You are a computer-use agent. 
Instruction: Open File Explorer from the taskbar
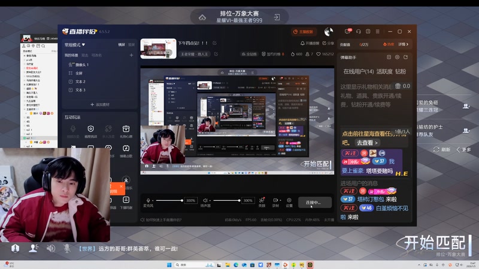(228, 265)
